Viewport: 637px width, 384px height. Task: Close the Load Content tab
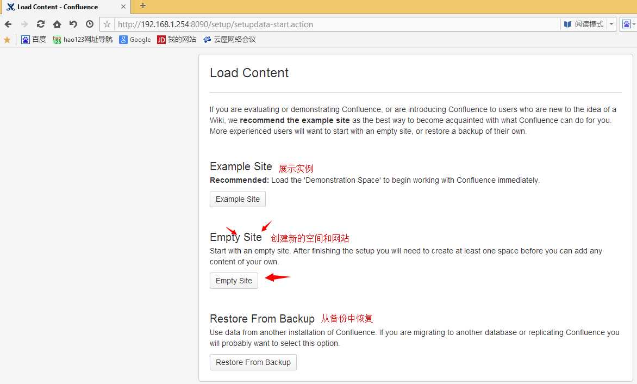[123, 7]
